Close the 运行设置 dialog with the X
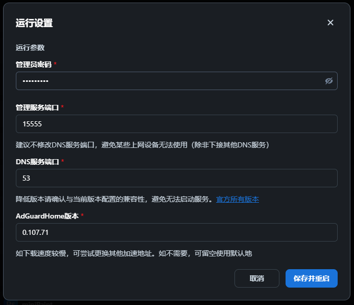The height and width of the screenshot is (305, 354). point(331,23)
